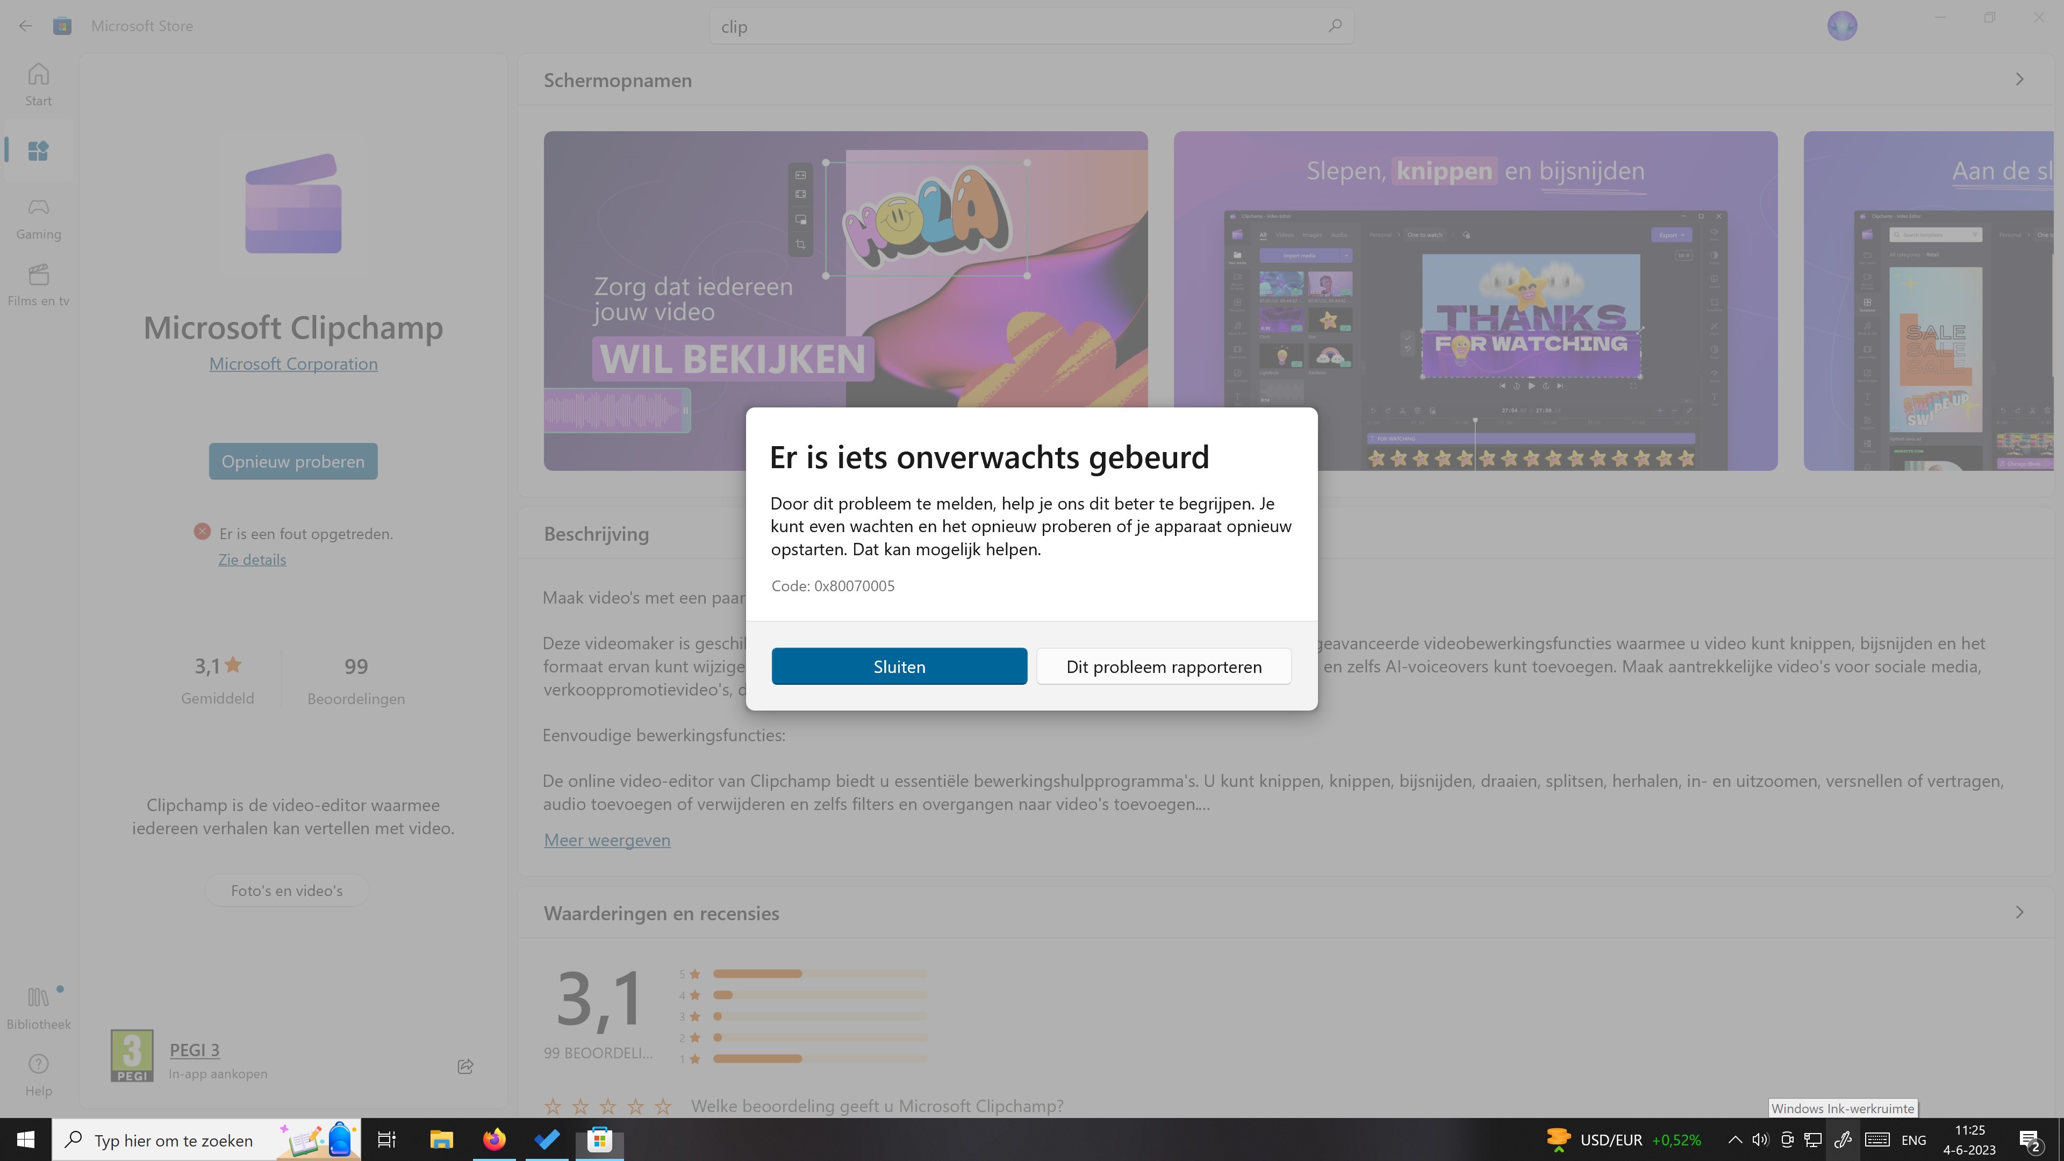This screenshot has width=2064, height=1161.
Task: Open the Zie details link
Action: [x=252, y=559]
